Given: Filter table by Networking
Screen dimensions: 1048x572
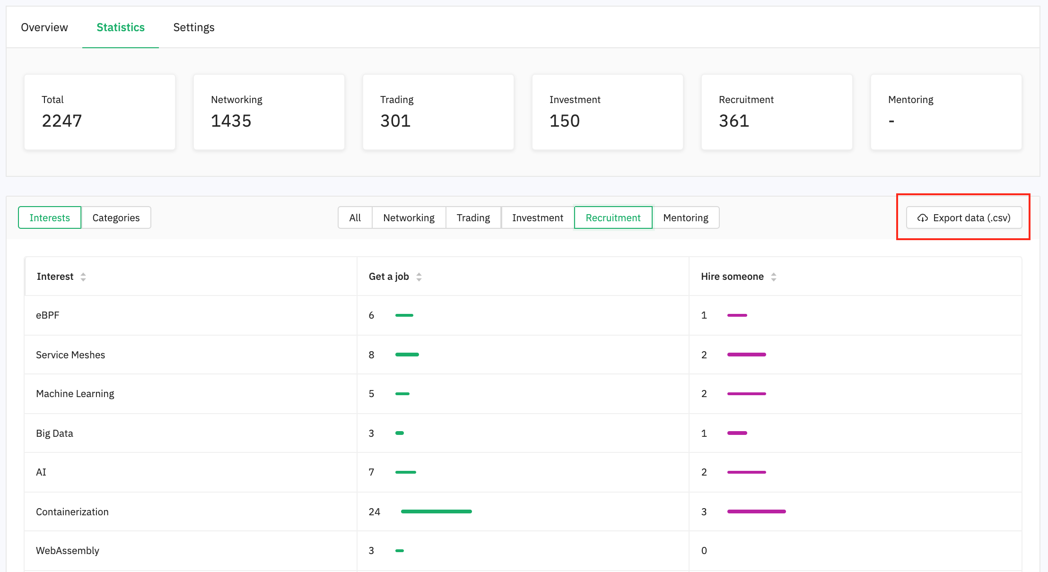Looking at the screenshot, I should point(409,217).
